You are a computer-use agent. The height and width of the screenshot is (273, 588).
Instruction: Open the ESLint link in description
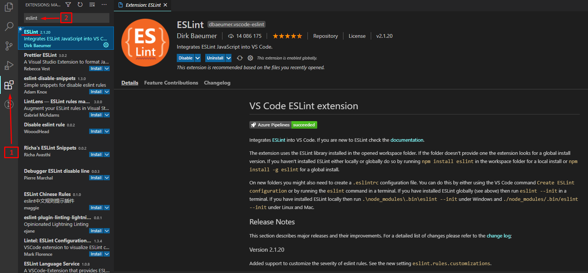point(279,140)
